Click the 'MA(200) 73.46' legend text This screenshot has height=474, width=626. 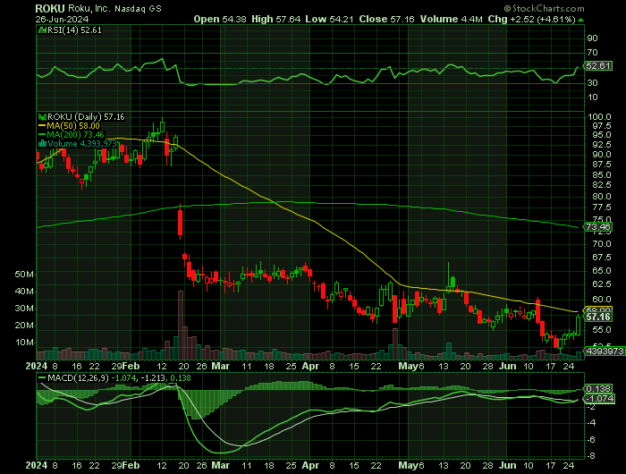pyautogui.click(x=75, y=134)
